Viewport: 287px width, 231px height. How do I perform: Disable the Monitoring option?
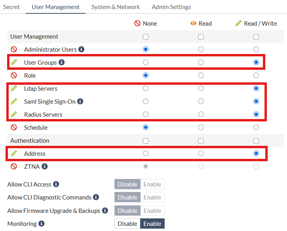(128, 224)
